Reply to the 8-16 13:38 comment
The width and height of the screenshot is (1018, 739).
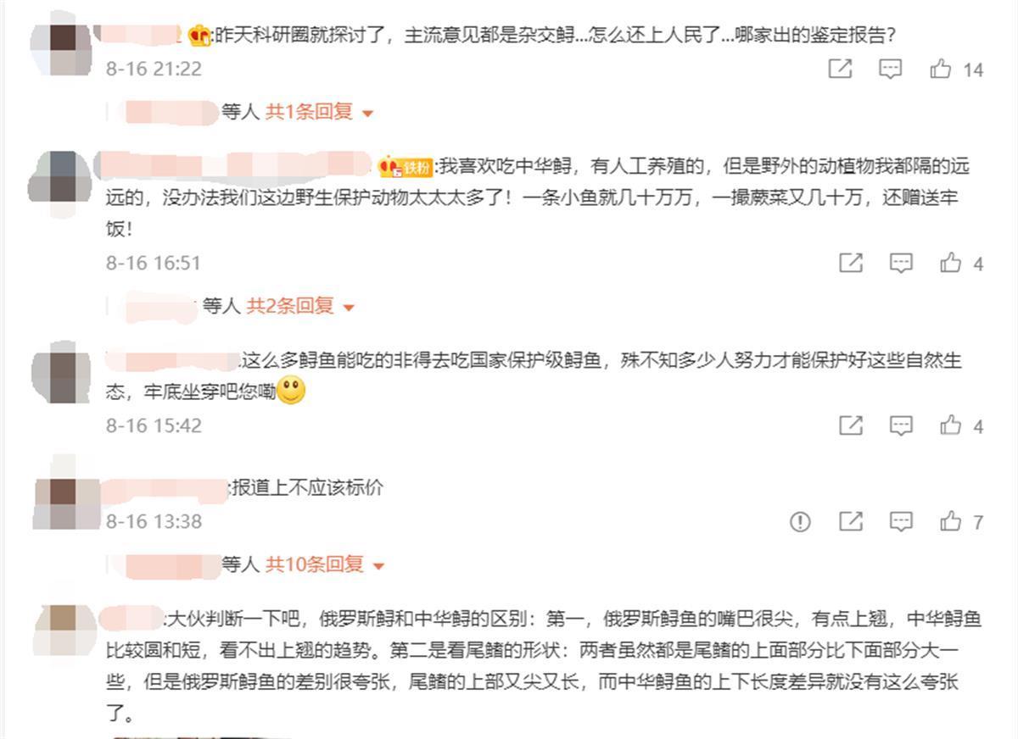point(901,522)
